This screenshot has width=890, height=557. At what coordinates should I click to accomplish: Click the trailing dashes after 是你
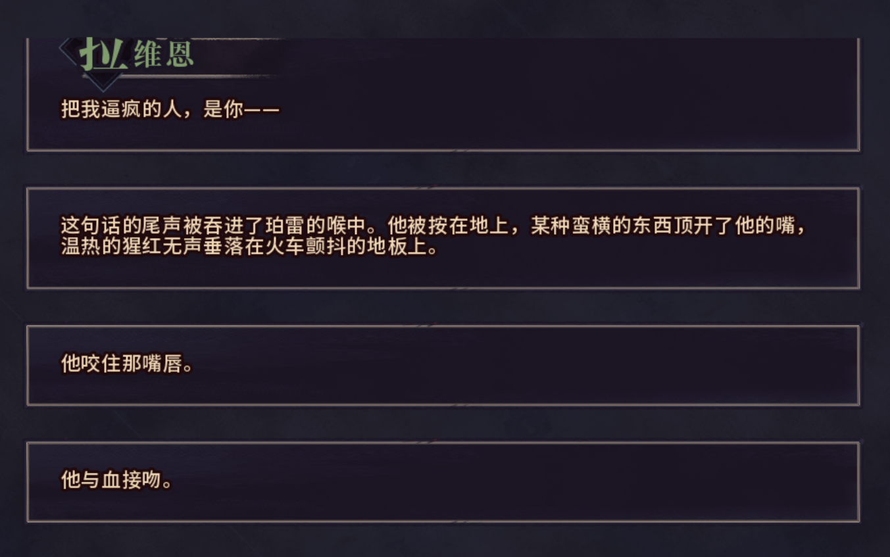pos(262,110)
